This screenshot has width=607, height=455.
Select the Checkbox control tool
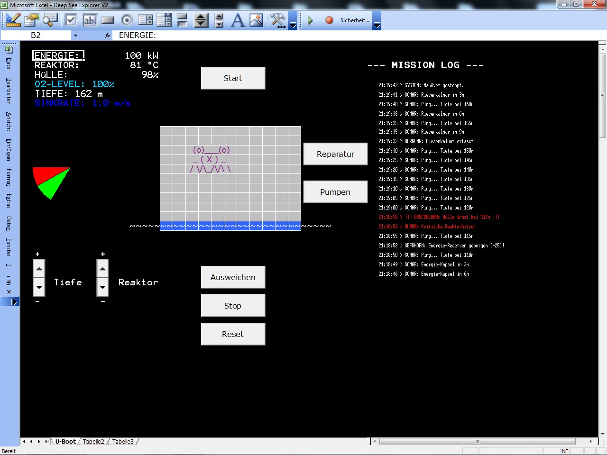point(71,20)
